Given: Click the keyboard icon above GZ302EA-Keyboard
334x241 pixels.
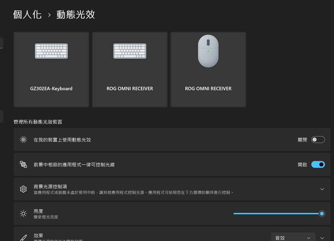Looking at the screenshot, I should coord(51,51).
